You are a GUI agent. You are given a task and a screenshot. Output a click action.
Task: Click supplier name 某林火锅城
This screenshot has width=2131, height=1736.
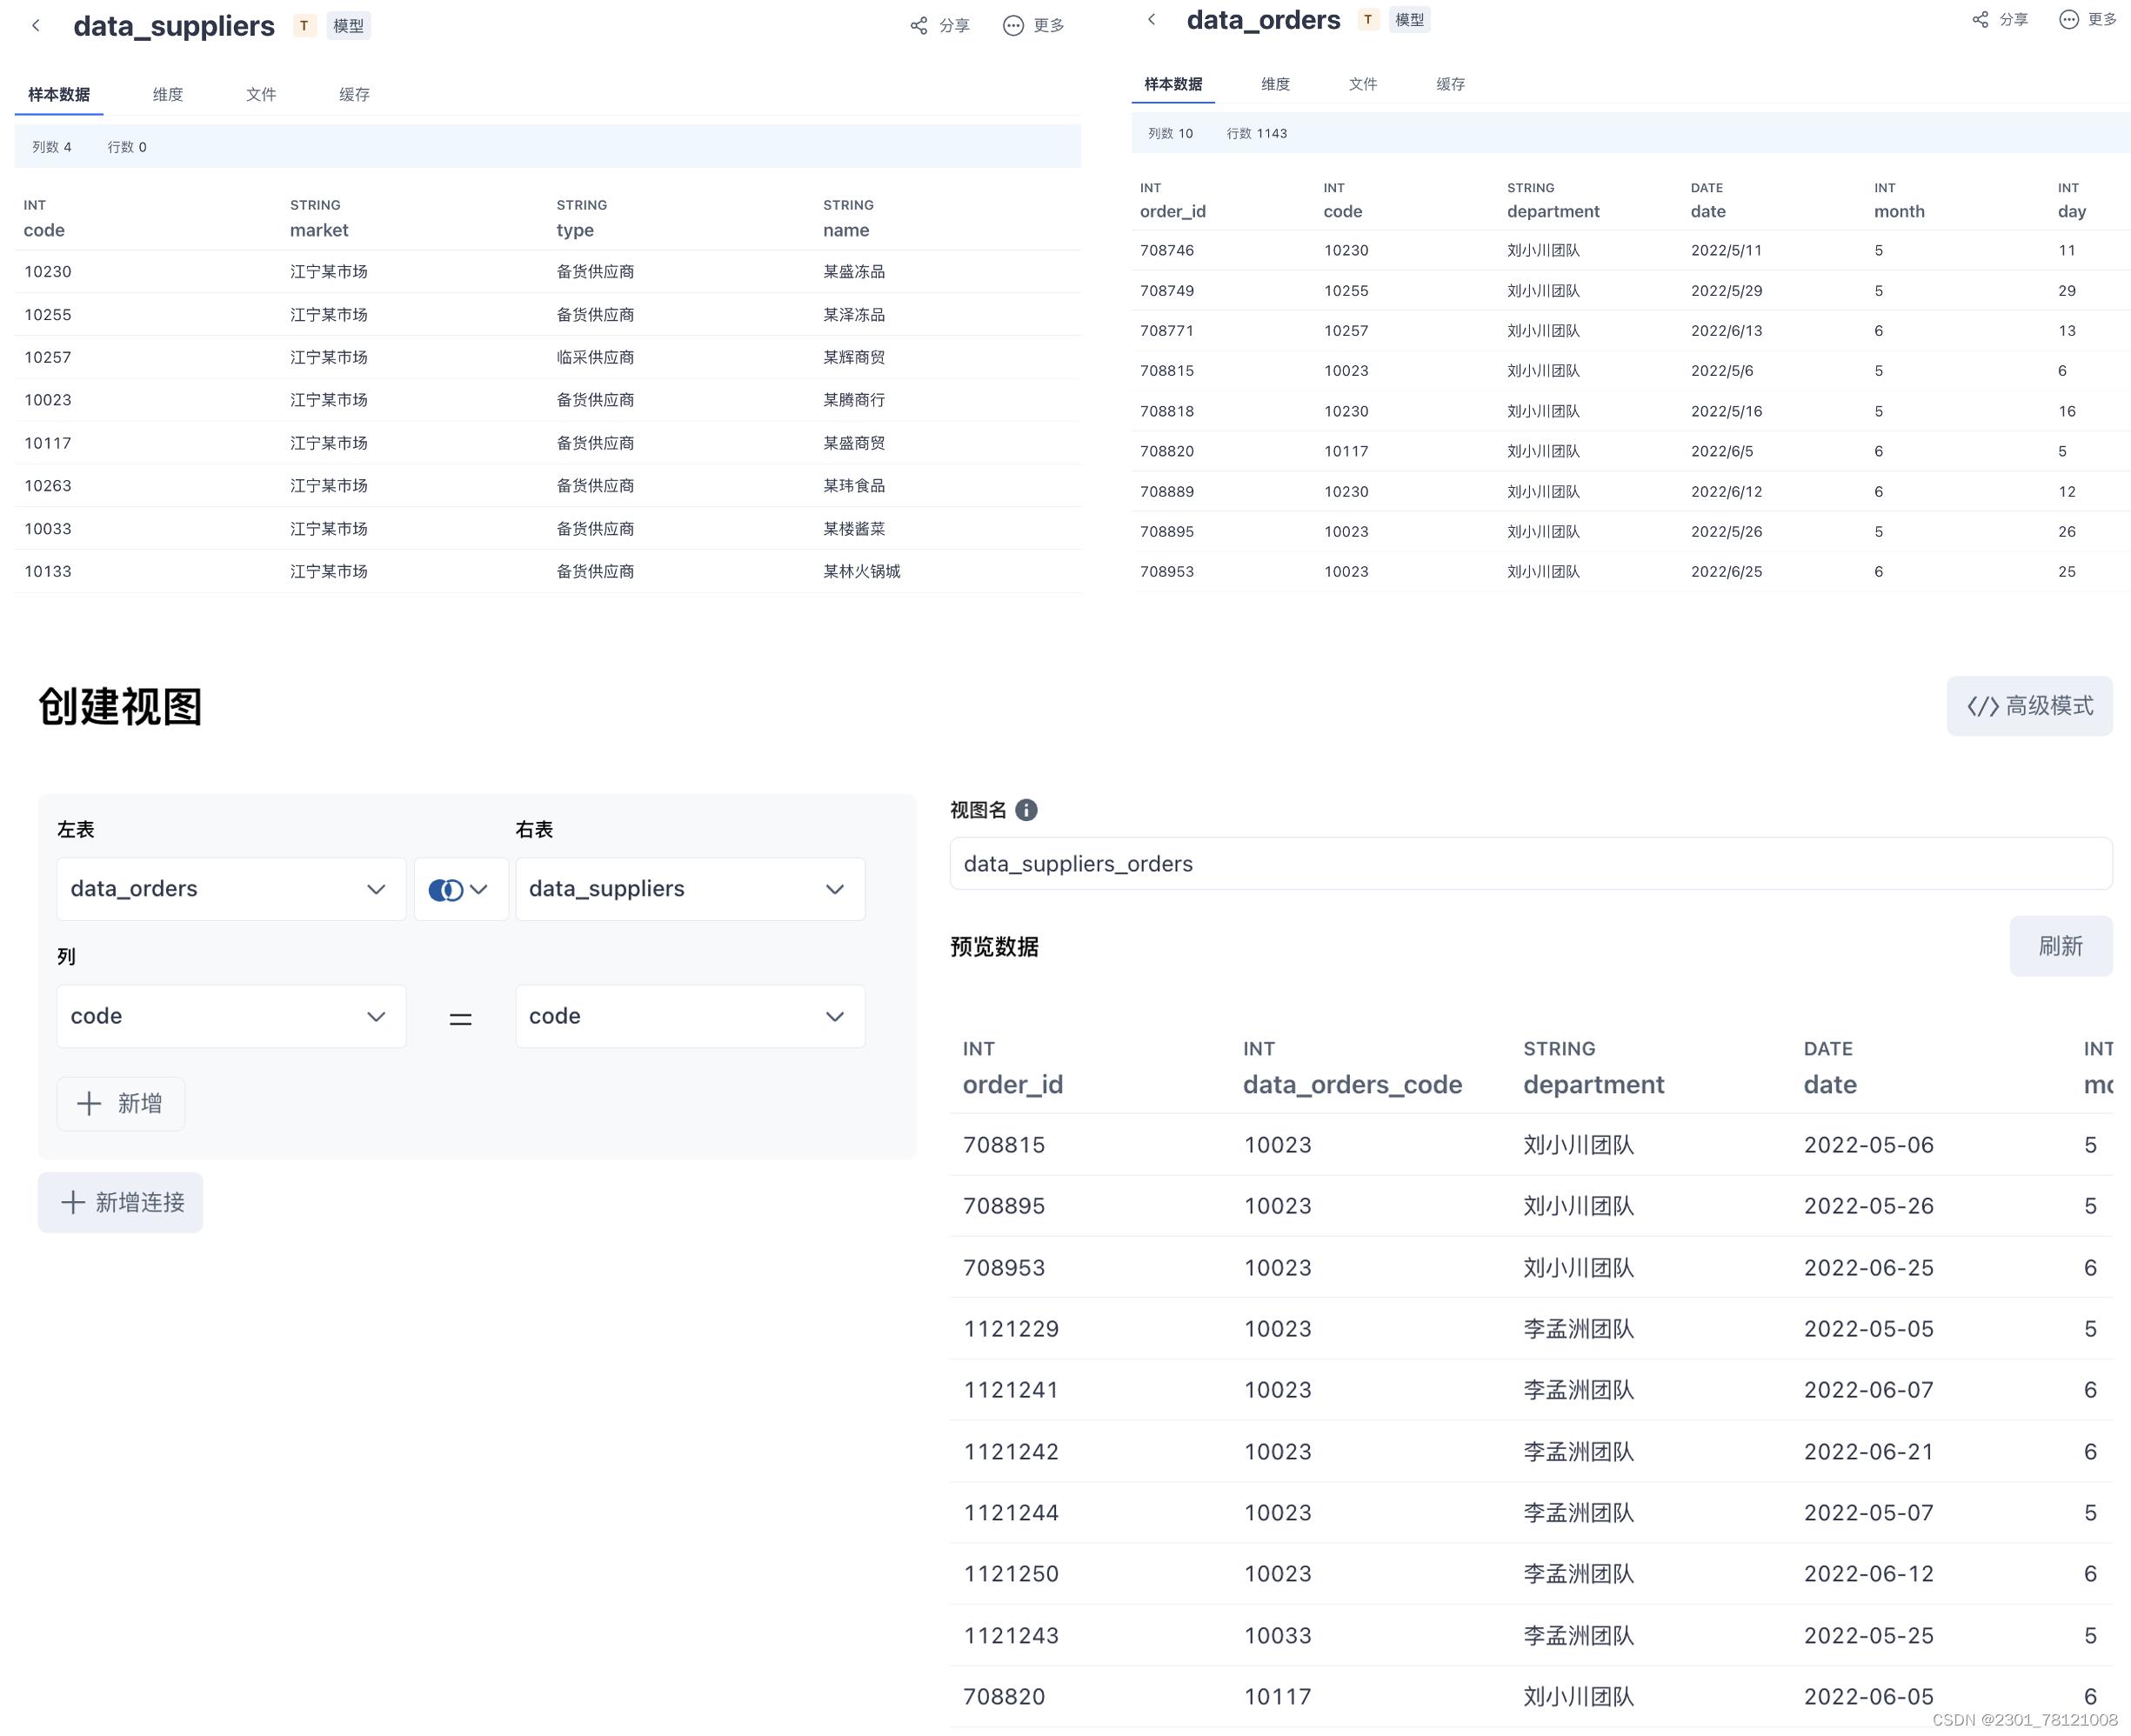[x=861, y=571]
